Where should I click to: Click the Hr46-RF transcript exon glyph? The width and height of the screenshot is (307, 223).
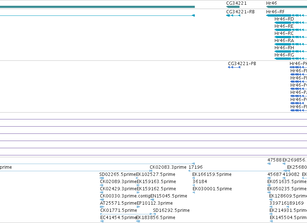coord(279,15)
